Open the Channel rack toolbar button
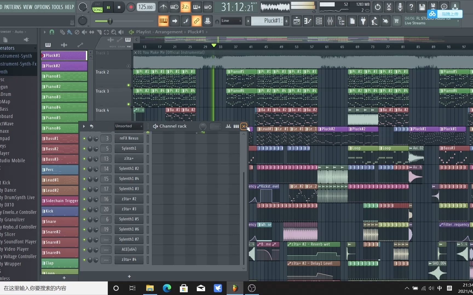This screenshot has width=473, height=295. pos(319,21)
